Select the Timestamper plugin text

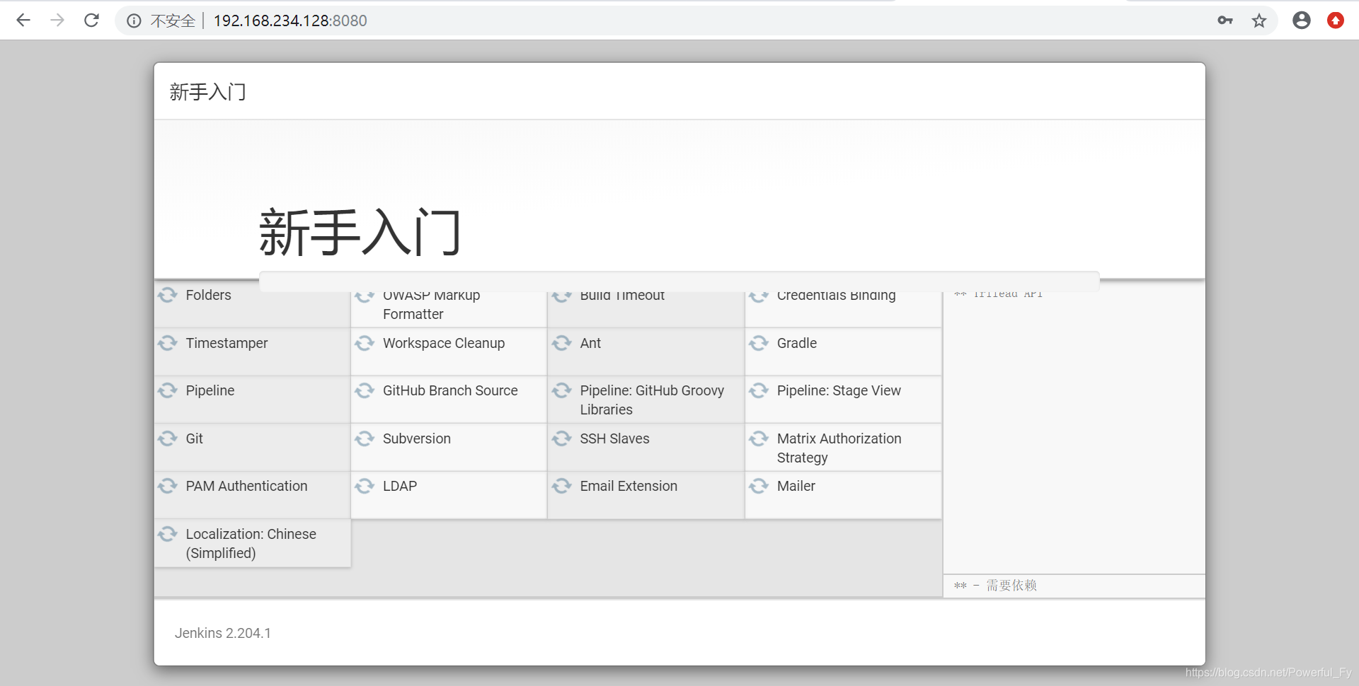(226, 343)
